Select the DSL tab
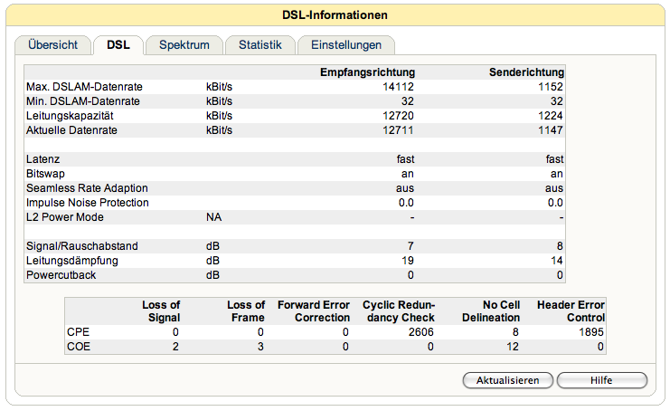Screen dimensions: 670x411 118,45
